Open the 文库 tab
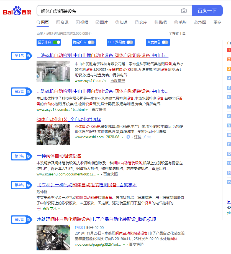 (x=141, y=22)
